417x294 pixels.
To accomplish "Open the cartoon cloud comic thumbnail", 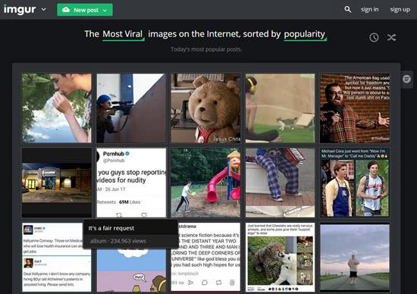I will 131,271.
